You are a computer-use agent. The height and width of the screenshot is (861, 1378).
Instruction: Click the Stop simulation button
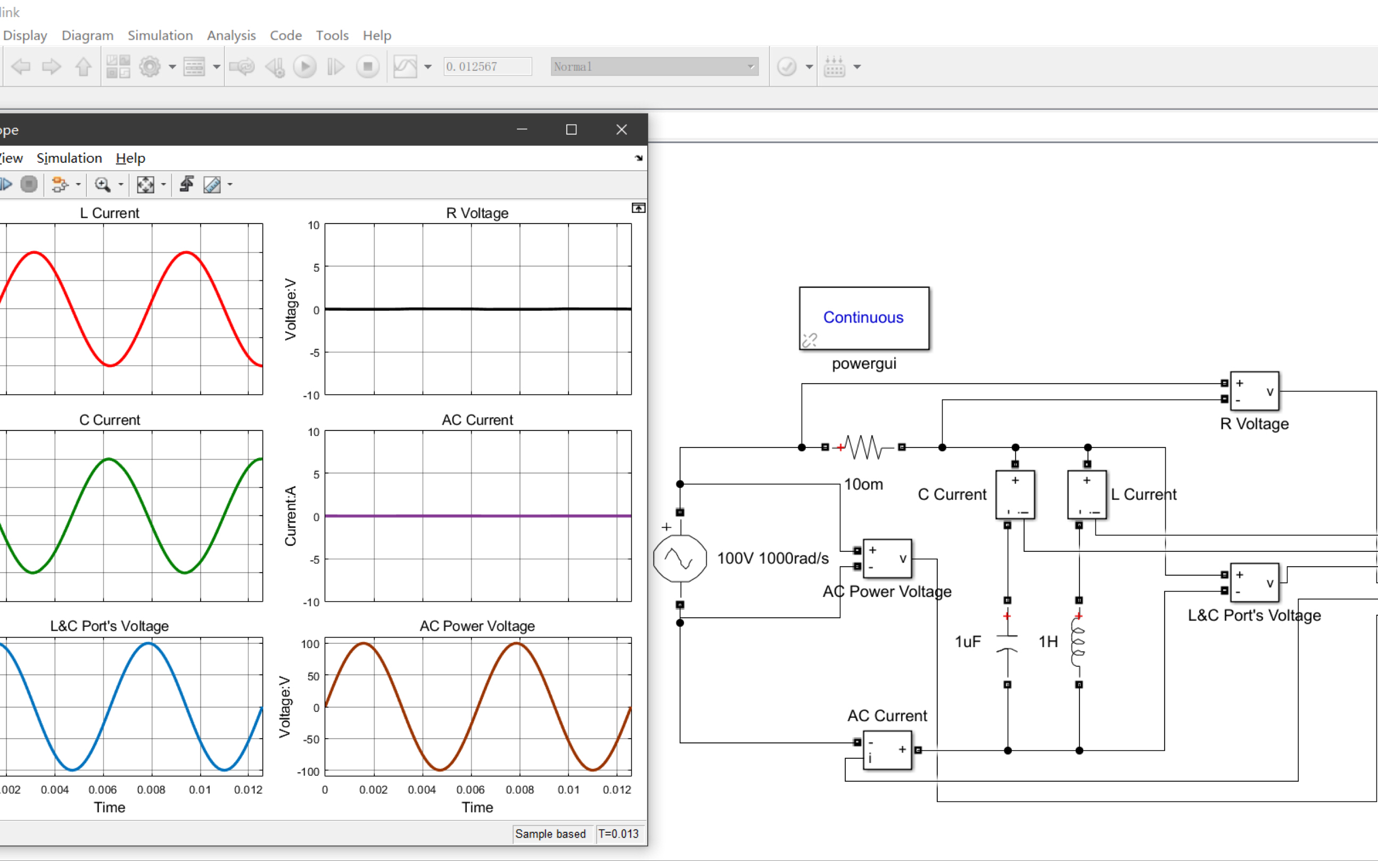pyautogui.click(x=367, y=68)
